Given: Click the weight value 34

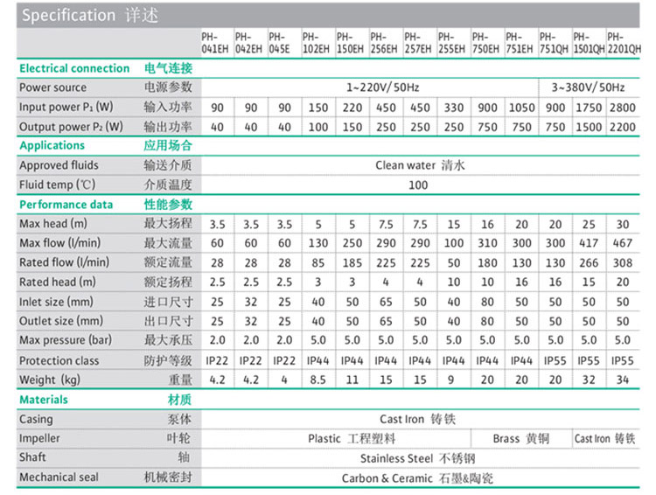Looking at the screenshot, I should point(623,380).
